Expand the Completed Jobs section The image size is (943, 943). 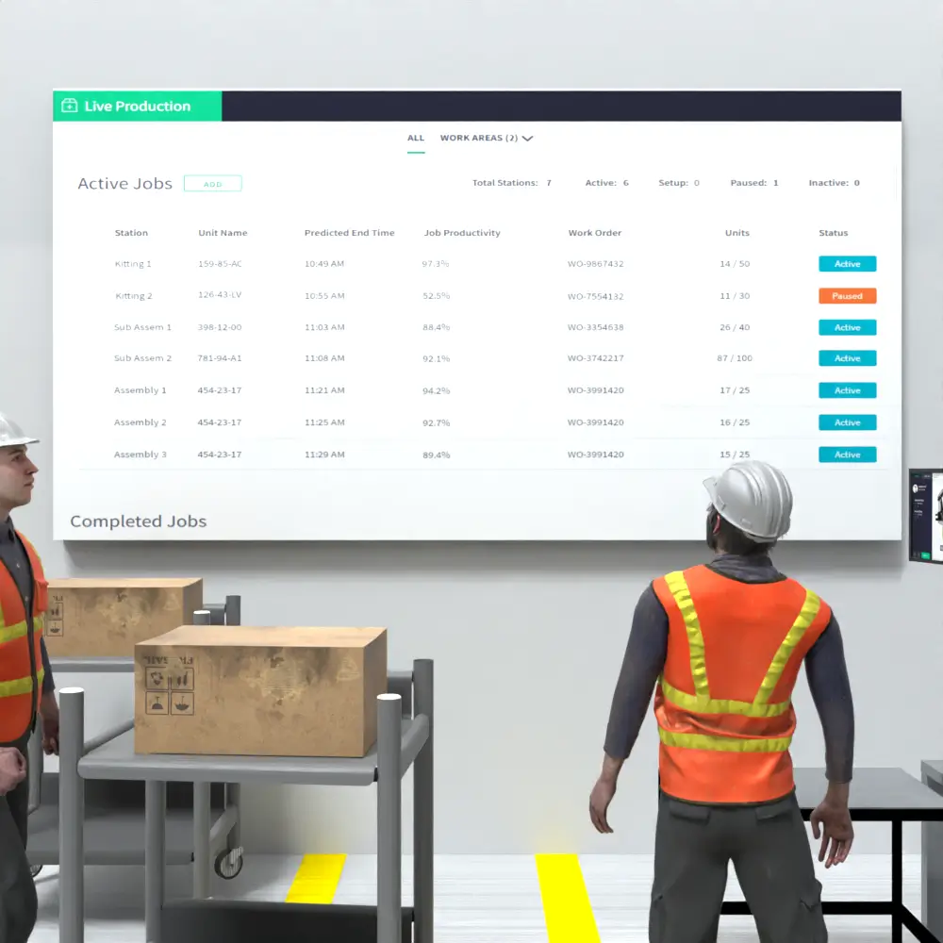138,521
